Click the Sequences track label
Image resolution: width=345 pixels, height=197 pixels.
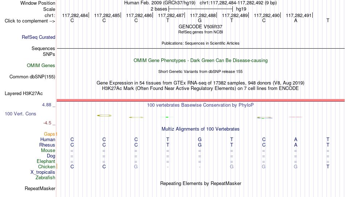43,48
